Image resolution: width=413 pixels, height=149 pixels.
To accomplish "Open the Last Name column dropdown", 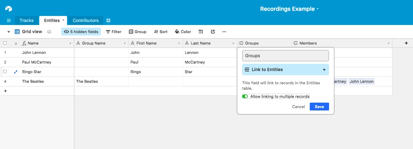I will 233,43.
